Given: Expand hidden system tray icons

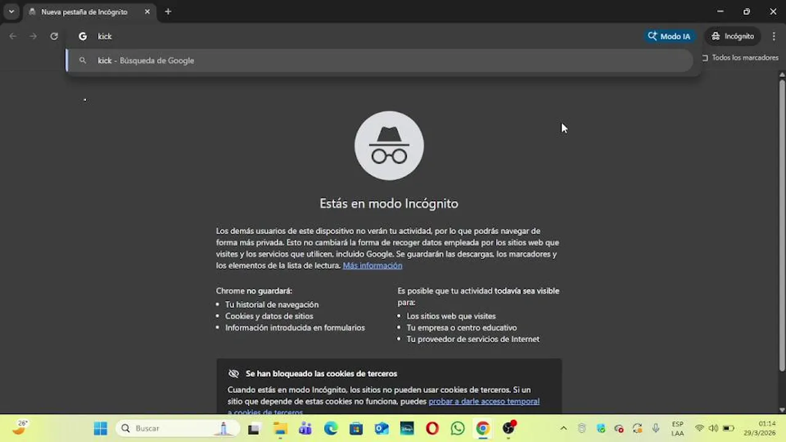Looking at the screenshot, I should 564,428.
